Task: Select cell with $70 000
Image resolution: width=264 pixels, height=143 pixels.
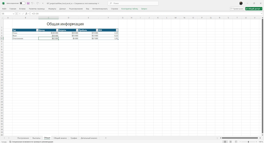Action: click(x=88, y=33)
